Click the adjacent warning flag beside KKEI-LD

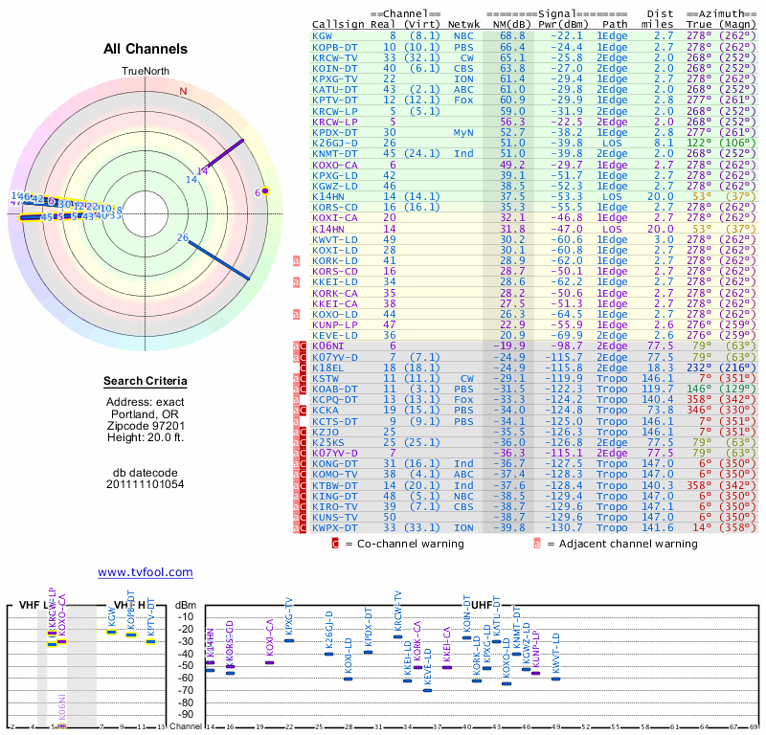pos(296,282)
